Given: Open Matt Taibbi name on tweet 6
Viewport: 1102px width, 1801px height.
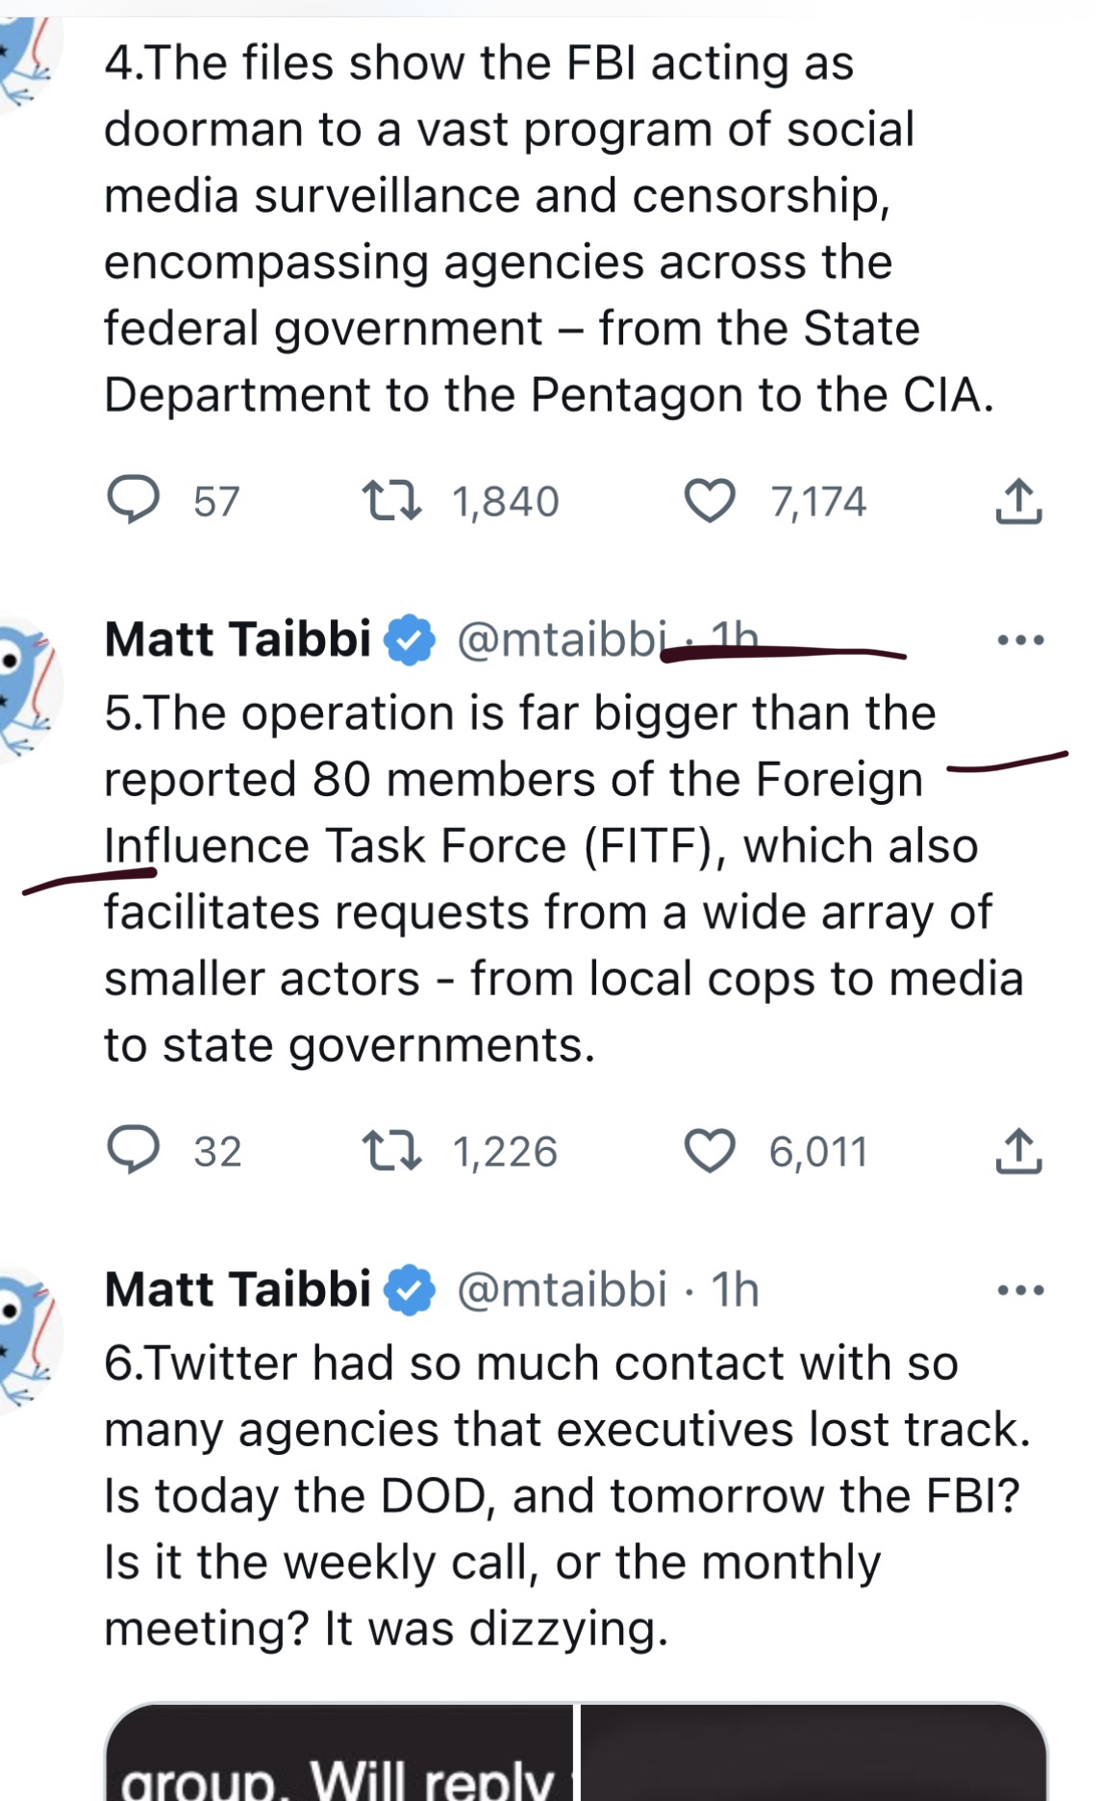Looking at the screenshot, I should (x=238, y=1289).
